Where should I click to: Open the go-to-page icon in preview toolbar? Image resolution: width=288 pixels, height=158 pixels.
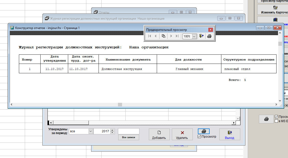[x=163, y=36]
